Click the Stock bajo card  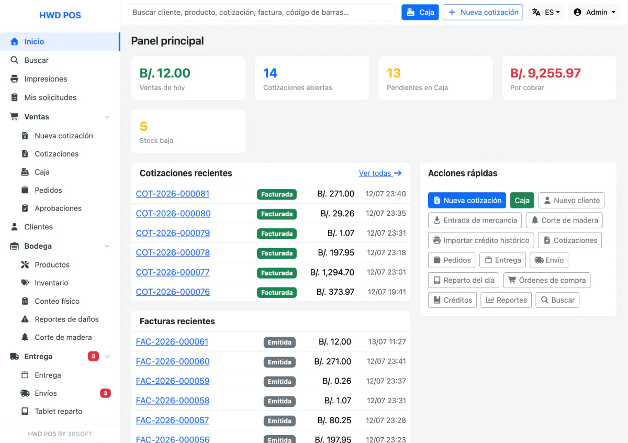188,131
